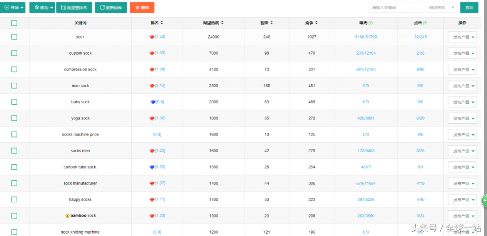Open 发布产品 dropdown for sock row
The height and width of the screenshot is (236, 487).
click(x=462, y=37)
